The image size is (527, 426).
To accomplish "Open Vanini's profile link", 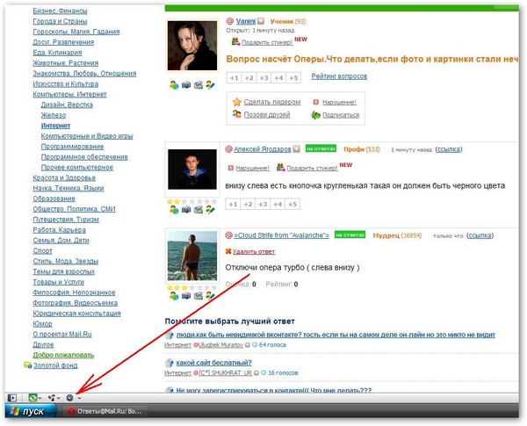I will 246,21.
